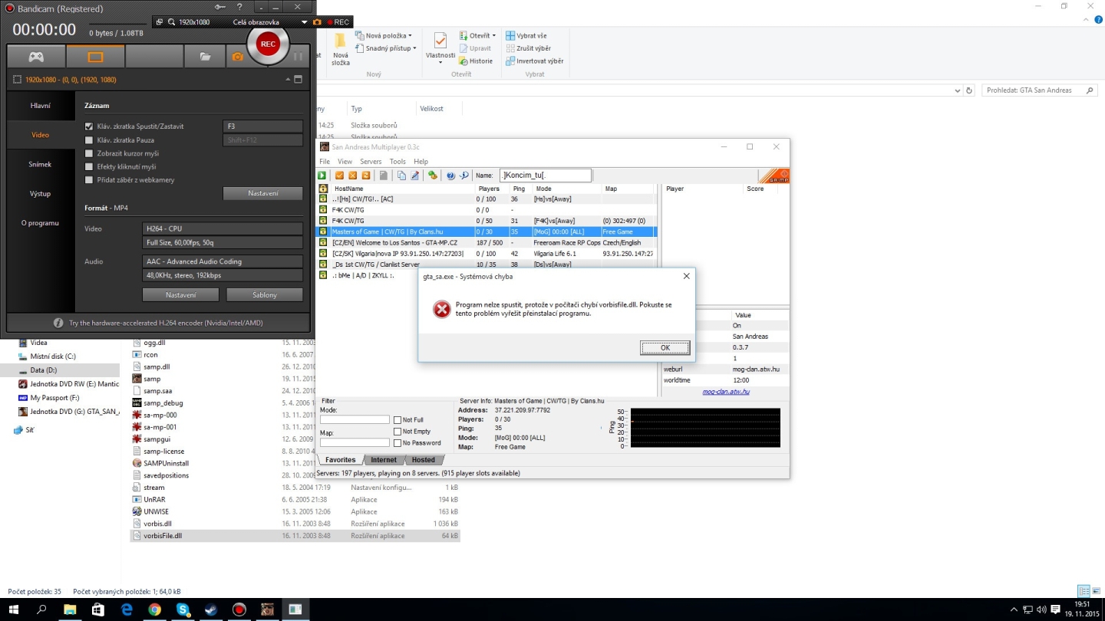Select vorbis.dll file in Explorer list
This screenshot has width=1105, height=621.
[x=157, y=524]
